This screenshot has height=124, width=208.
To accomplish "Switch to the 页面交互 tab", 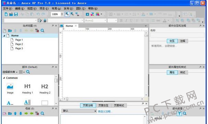I will [103, 105].
